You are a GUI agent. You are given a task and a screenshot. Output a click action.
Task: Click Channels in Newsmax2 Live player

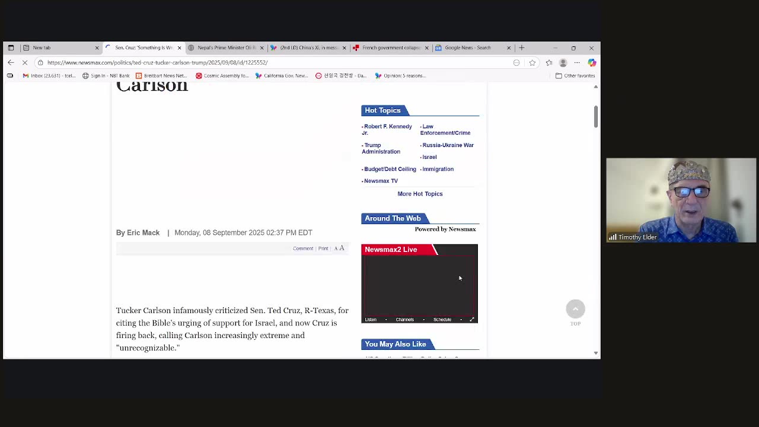pyautogui.click(x=404, y=320)
